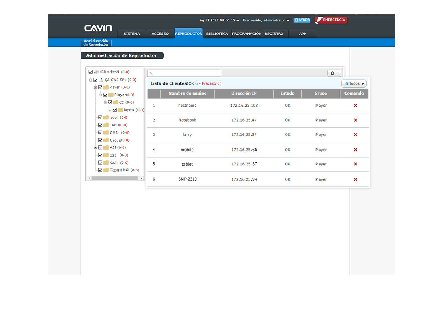Focus the client search input field
Screen dimensions: 448x310
(x=184, y=73)
